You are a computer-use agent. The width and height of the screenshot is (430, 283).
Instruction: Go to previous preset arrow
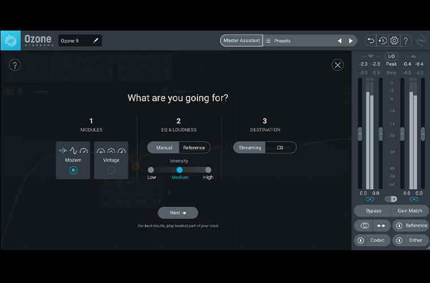click(339, 41)
